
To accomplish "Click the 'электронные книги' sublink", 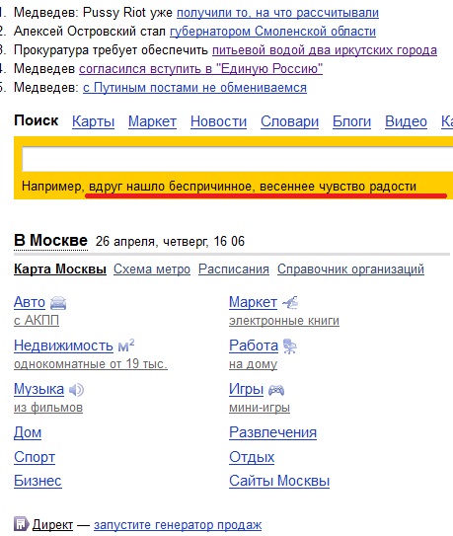I will pyautogui.click(x=284, y=321).
